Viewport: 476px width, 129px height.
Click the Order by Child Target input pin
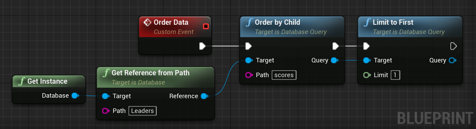point(249,60)
